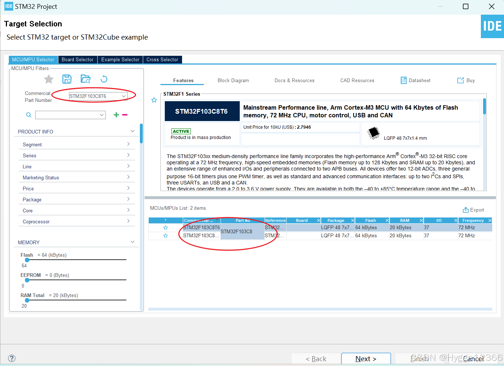Screen dimensions: 504x366
Task: Hide the Flash column
Action: 387,220
